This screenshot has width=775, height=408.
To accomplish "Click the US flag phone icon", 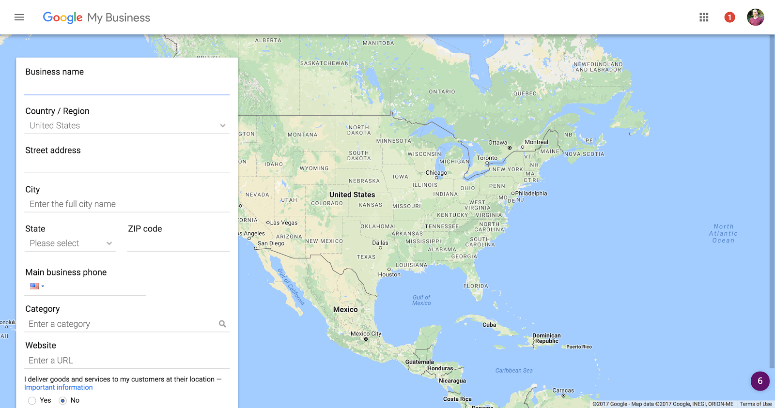I will (x=34, y=286).
